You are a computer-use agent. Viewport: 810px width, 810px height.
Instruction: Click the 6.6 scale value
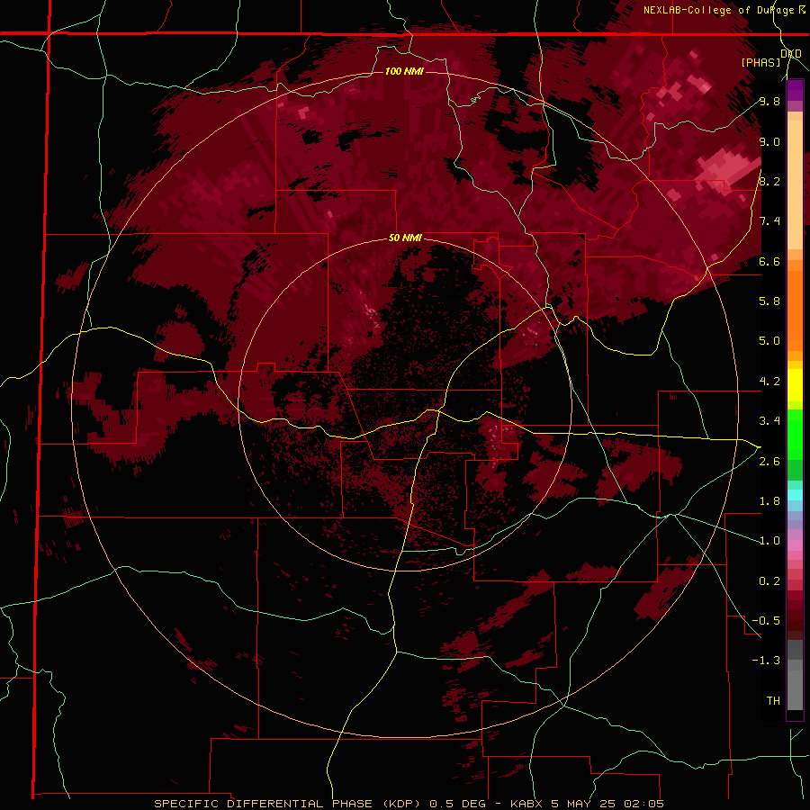[769, 261]
